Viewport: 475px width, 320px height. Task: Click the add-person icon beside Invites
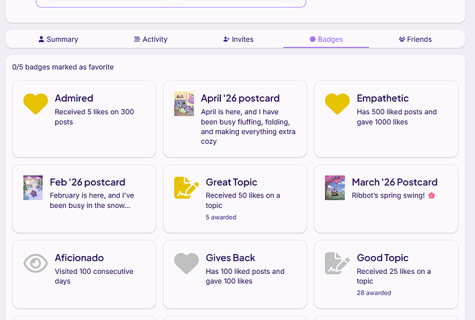point(226,39)
